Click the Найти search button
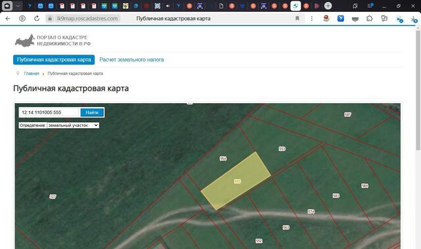Screen dimensions: 421x249 (92, 112)
